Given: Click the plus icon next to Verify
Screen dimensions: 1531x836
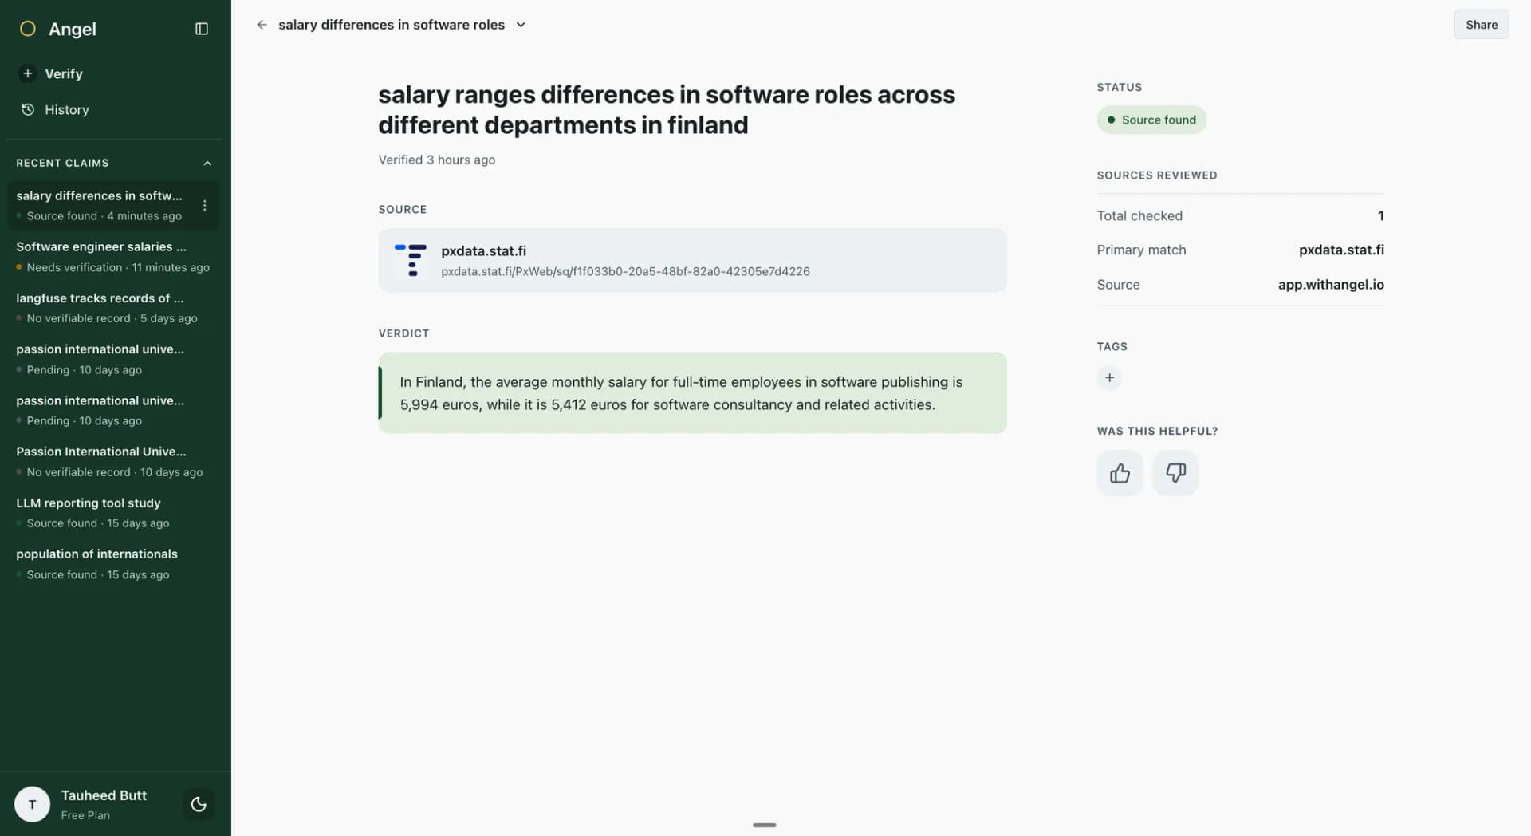Looking at the screenshot, I should [x=27, y=73].
